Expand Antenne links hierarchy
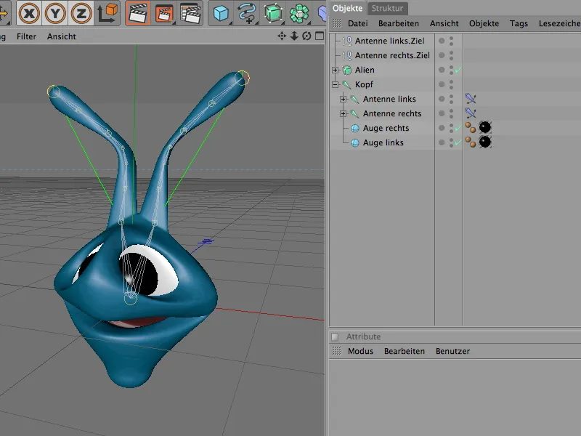The height and width of the screenshot is (436, 581). click(x=343, y=99)
